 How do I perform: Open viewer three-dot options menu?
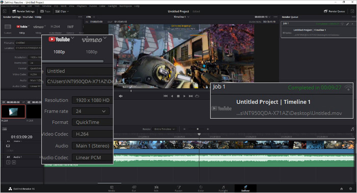[275, 17]
